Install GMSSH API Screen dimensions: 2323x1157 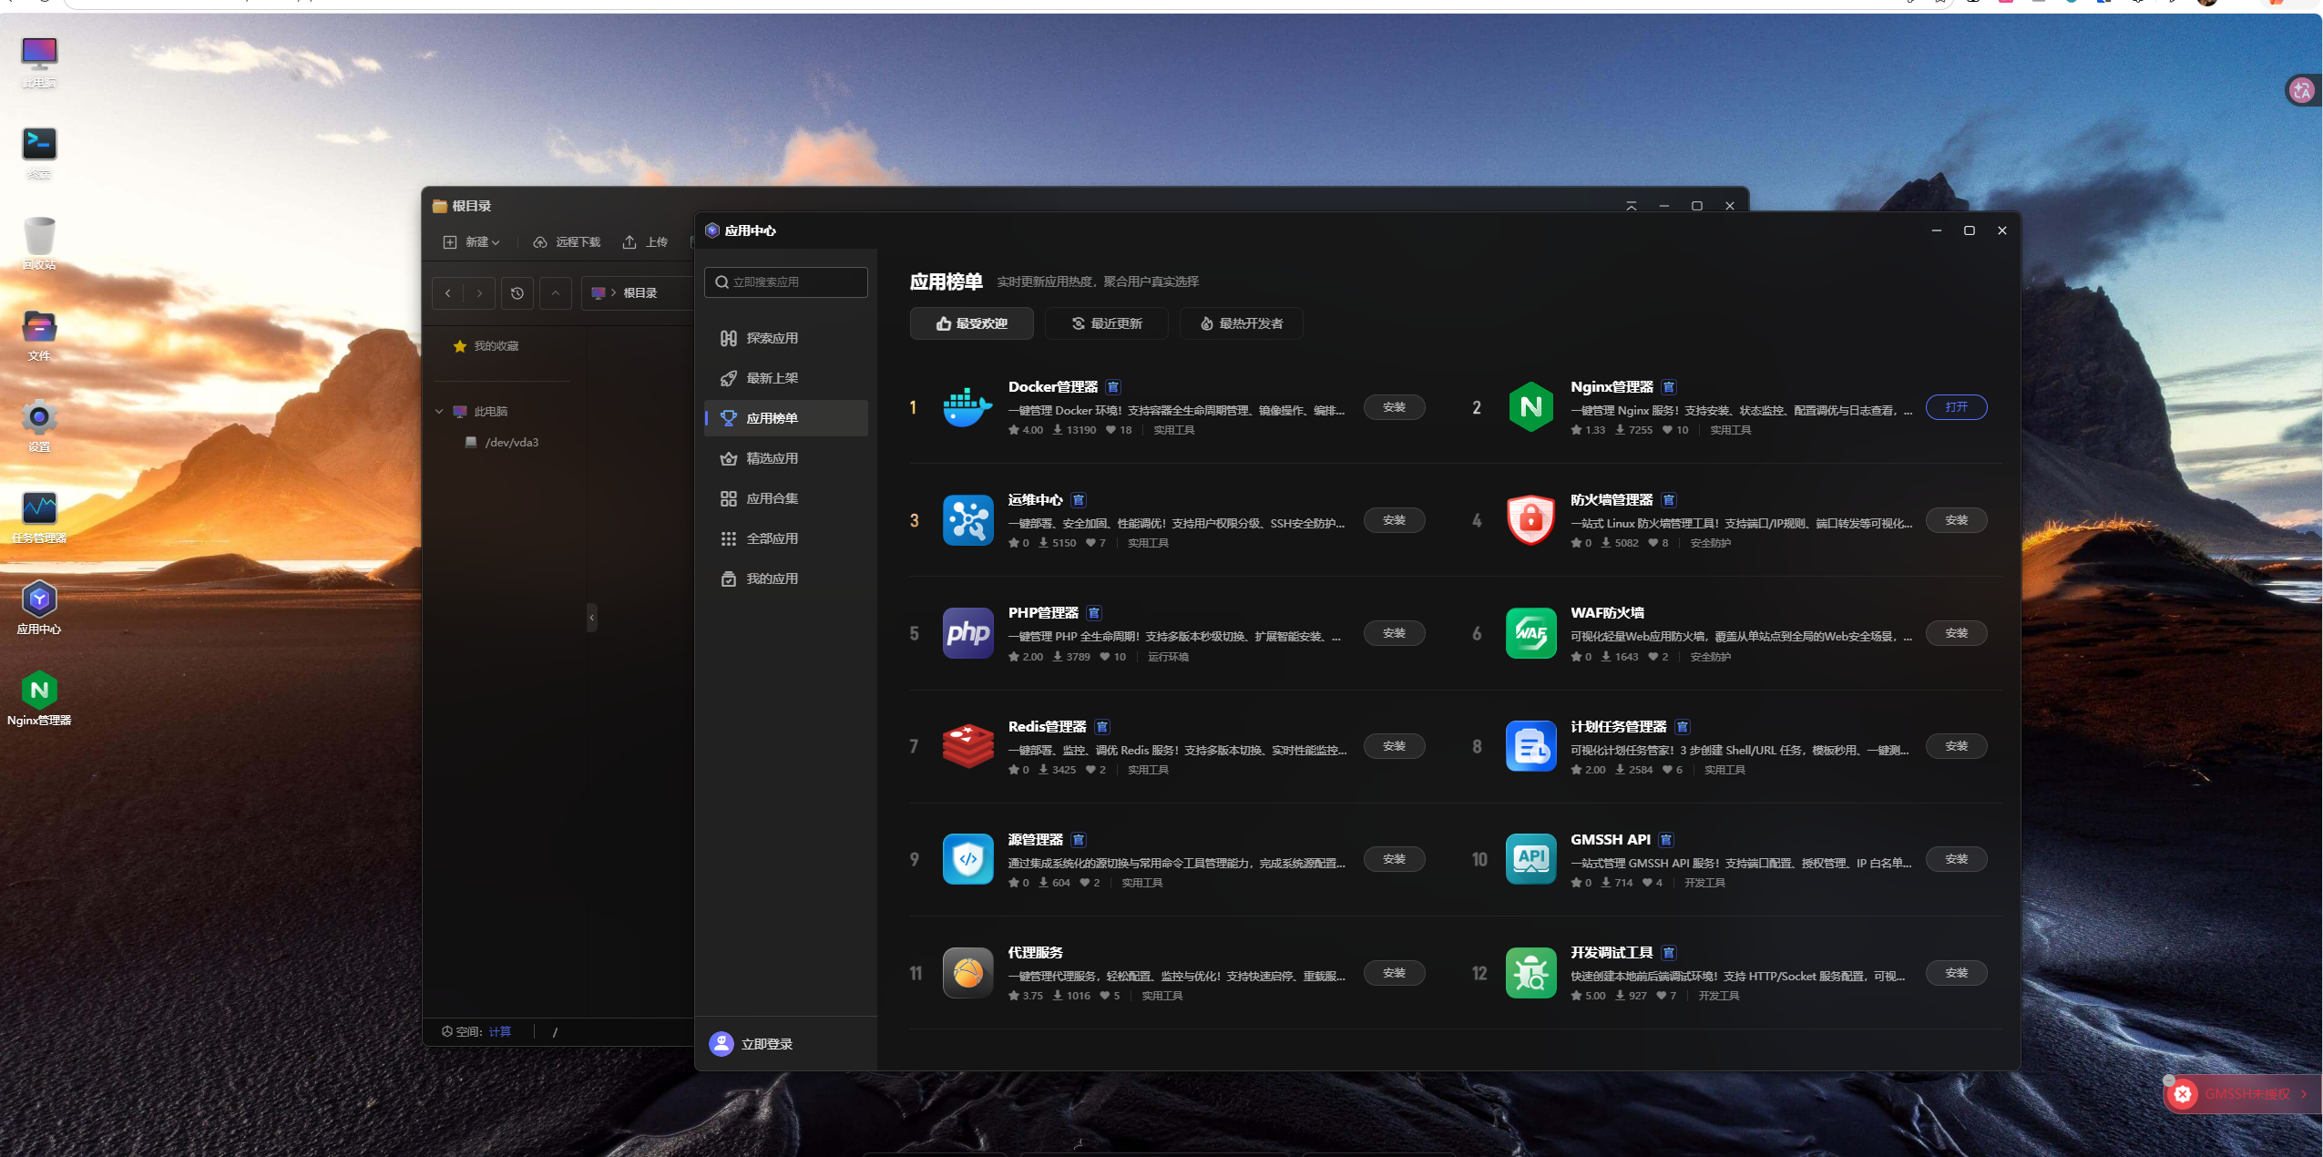click(x=1956, y=859)
